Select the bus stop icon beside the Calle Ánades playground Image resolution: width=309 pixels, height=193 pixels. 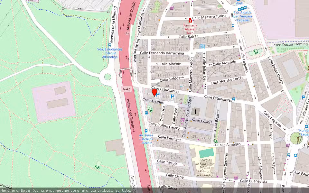[x=146, y=113]
